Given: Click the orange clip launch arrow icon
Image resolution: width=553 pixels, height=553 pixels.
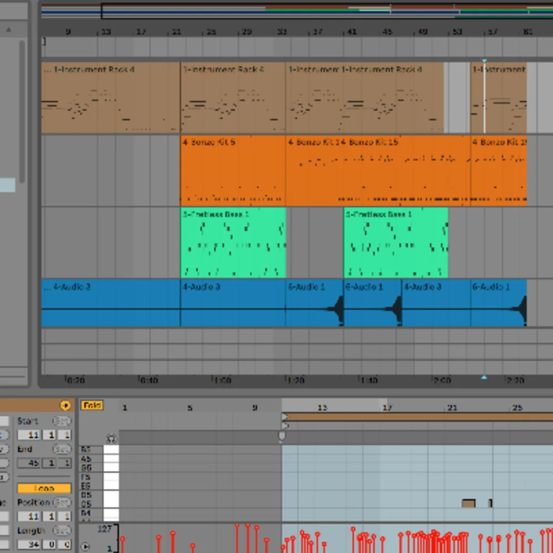Looking at the screenshot, I should click(65, 405).
